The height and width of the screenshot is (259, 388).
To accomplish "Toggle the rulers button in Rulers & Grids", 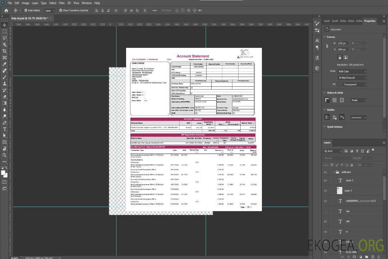I will click(x=327, y=100).
